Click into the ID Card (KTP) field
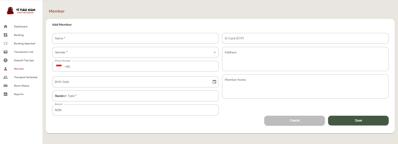This screenshot has height=144, width=398. pyautogui.click(x=305, y=38)
